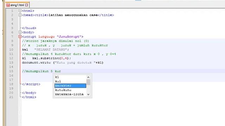The width and height of the screenshot is (225, 126).
Task: Select 'kal' in the autocomplete list
Action: [70, 81]
